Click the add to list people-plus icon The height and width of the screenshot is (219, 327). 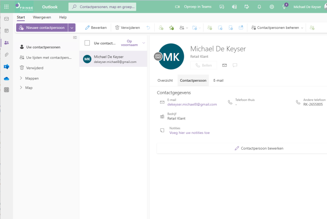(x=209, y=28)
